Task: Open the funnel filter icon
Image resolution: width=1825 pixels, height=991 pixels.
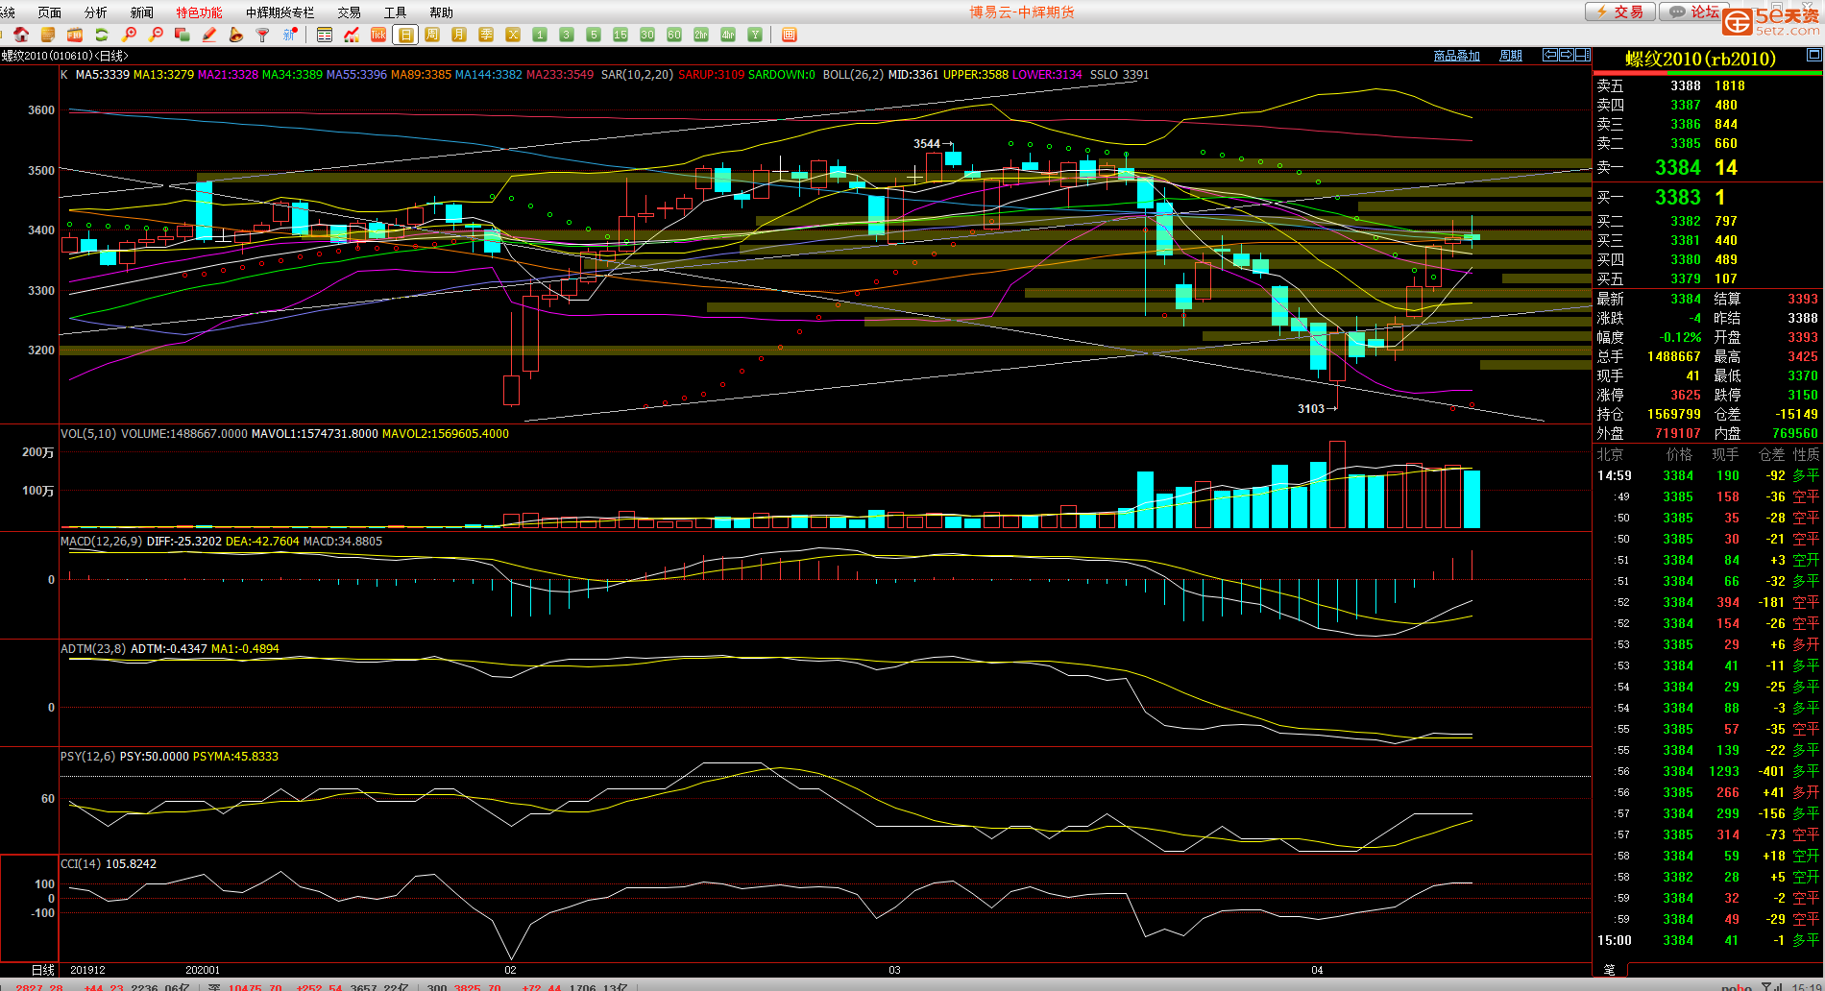Action: pos(262,35)
